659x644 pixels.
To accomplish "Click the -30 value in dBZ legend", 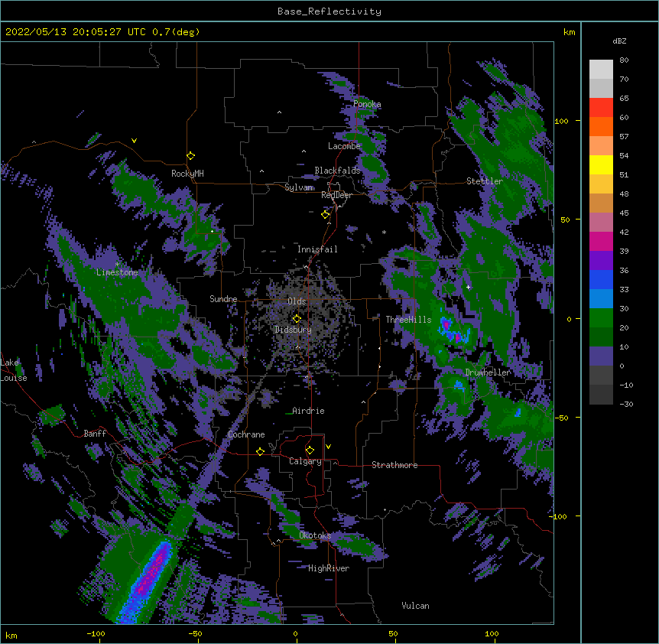I will tap(626, 405).
